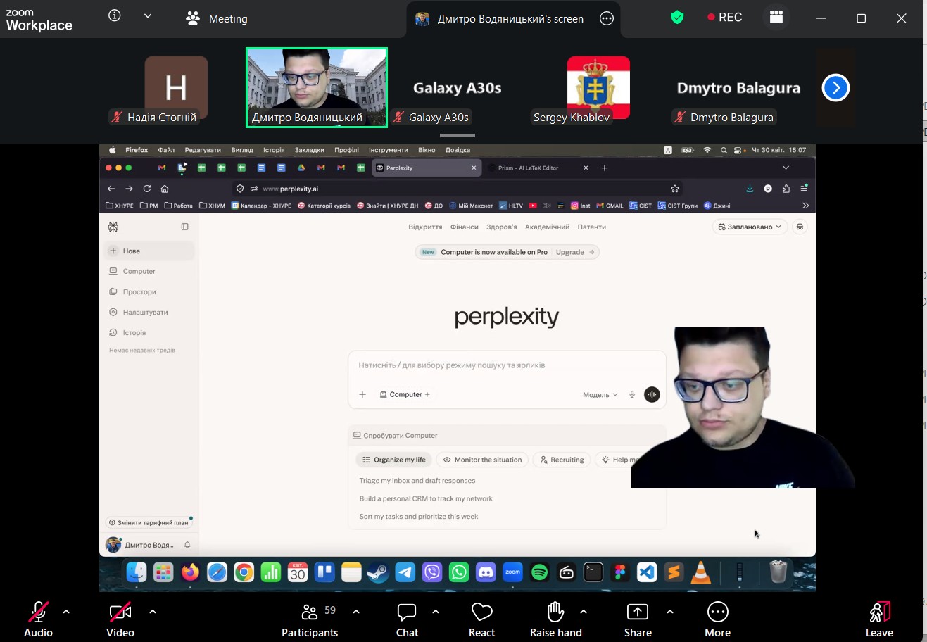Viewport: 927px width, 642px height.
Task: Open the More options menu
Action: [717, 619]
